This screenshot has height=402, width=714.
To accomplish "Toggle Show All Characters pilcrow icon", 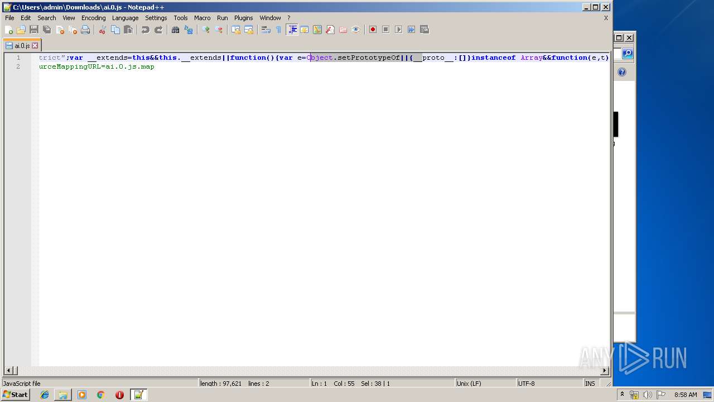I will (x=279, y=30).
